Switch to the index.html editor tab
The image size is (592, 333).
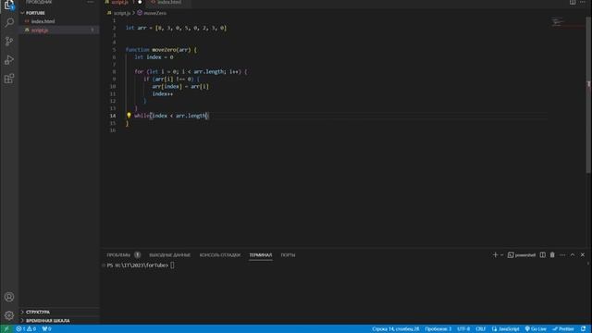[x=168, y=2]
